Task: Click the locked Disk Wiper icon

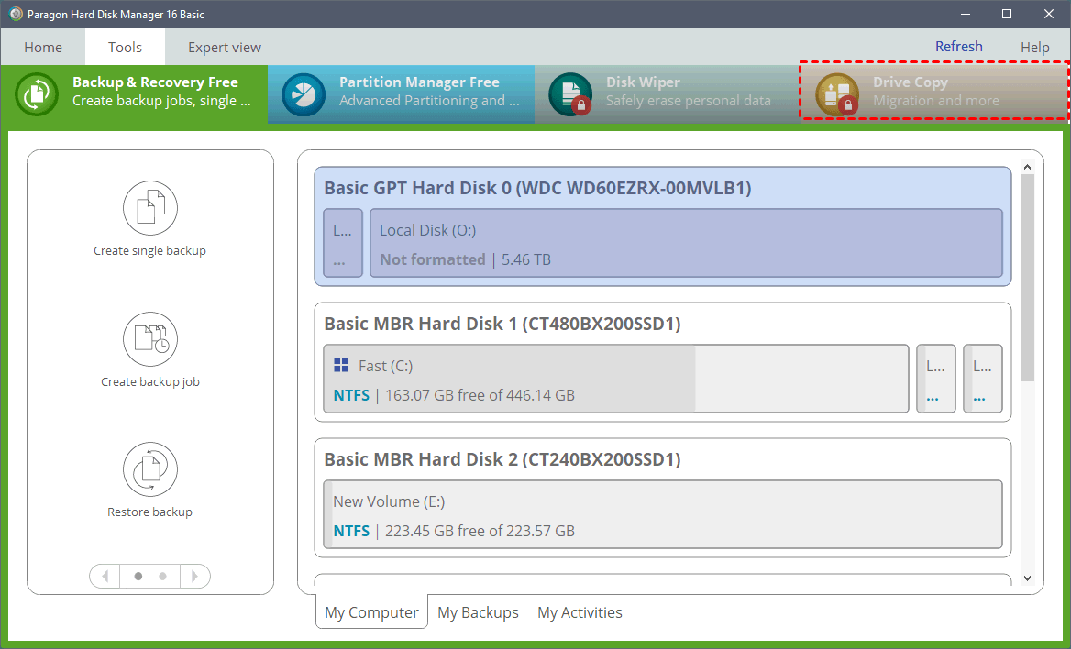Action: (x=570, y=94)
